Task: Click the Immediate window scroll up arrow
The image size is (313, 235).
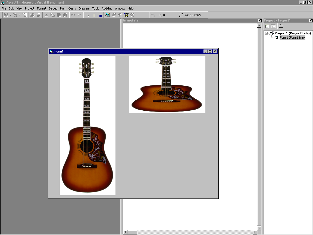Action: (x=259, y=26)
